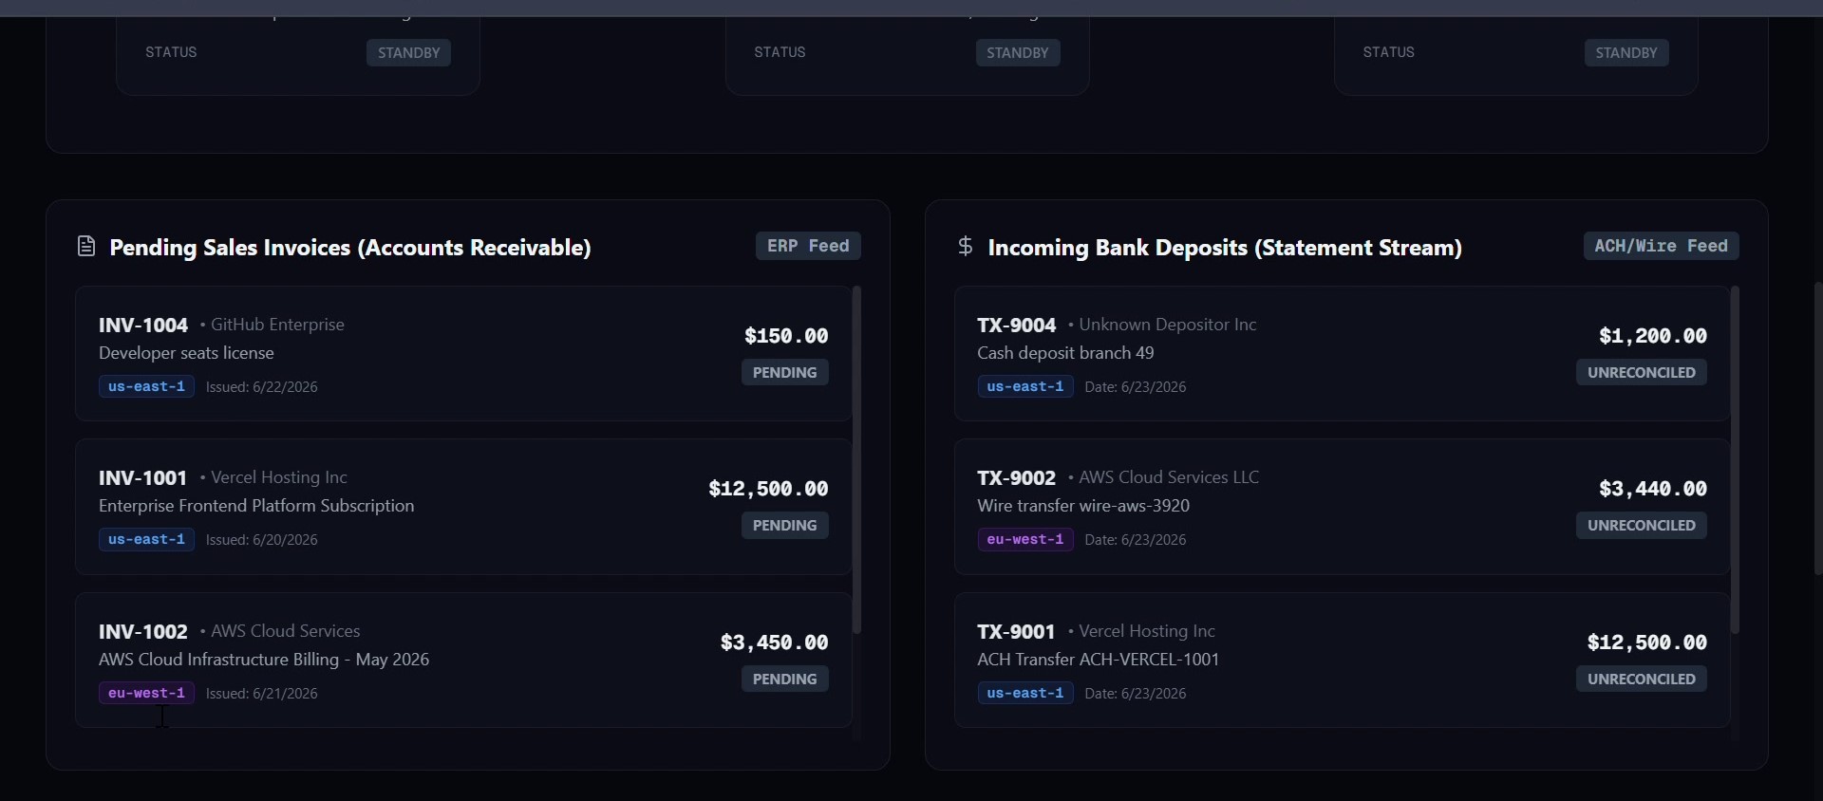The height and width of the screenshot is (801, 1823).
Task: Select the $150.00 invoice amount
Action: 786,336
